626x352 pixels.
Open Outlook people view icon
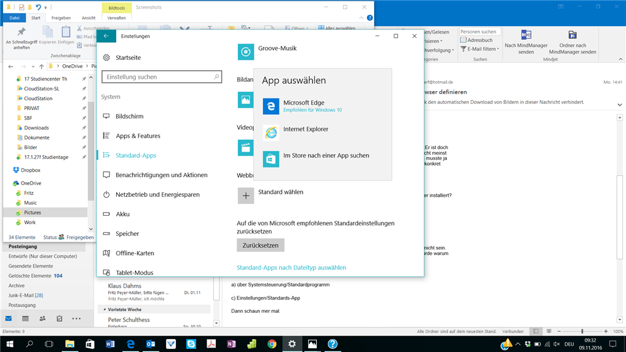(x=42, y=318)
